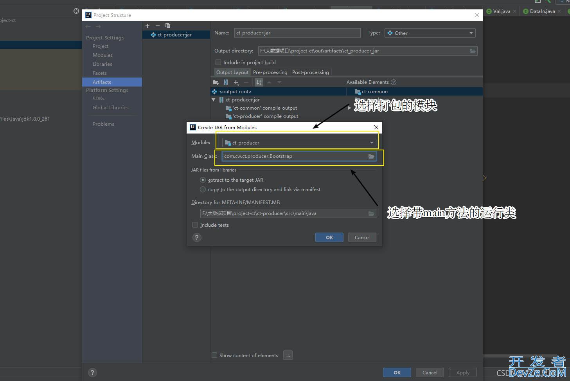Image resolution: width=570 pixels, height=381 pixels.
Task: Select extract to the target JAR
Action: point(203,180)
